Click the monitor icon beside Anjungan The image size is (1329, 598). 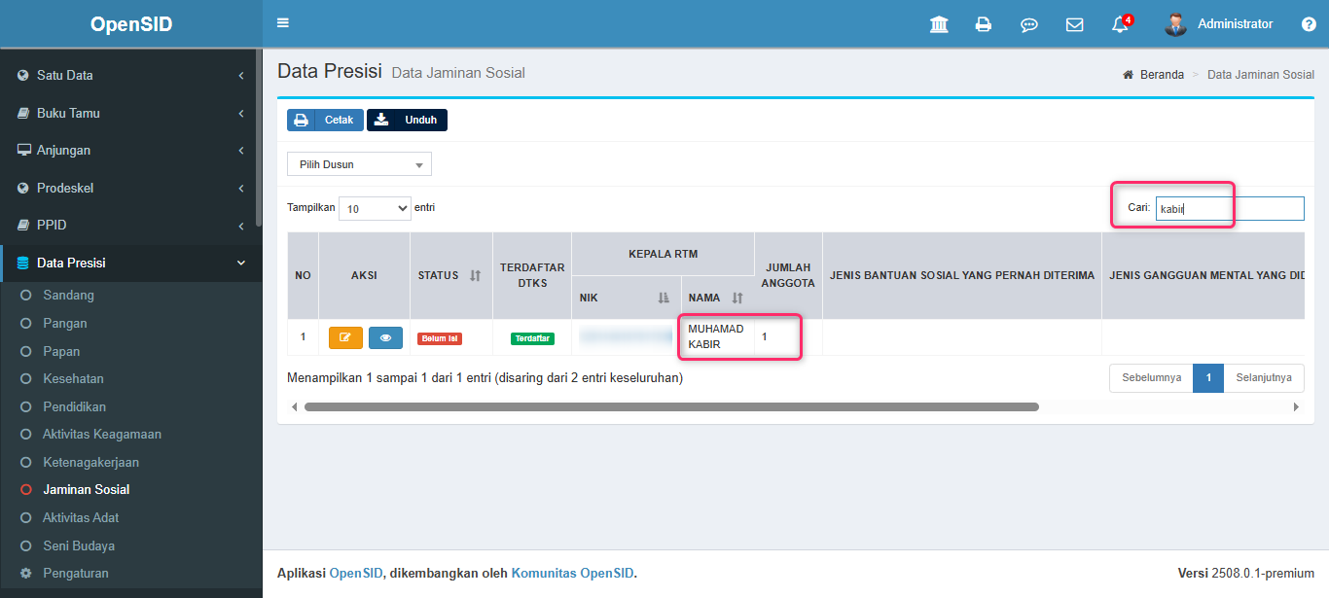point(23,151)
